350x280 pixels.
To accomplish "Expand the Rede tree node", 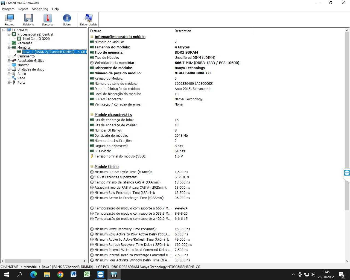I will [9, 78].
